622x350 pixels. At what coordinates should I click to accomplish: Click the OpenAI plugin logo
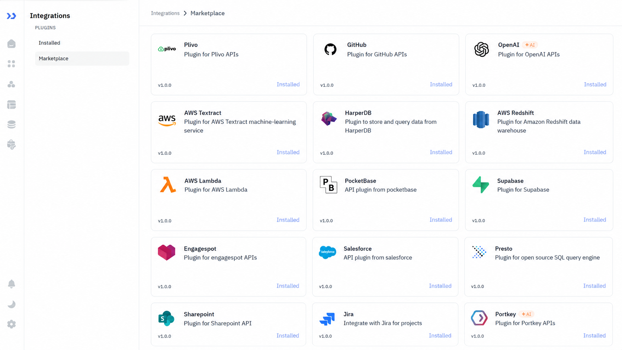pos(481,49)
